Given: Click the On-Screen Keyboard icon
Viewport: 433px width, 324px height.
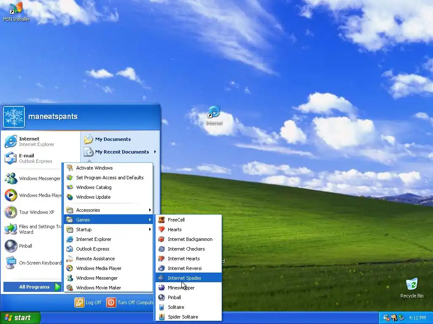Looking at the screenshot, I should tap(11, 262).
